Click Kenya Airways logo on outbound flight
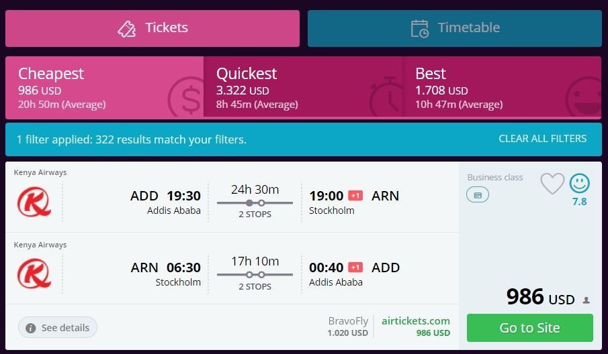 tap(34, 202)
